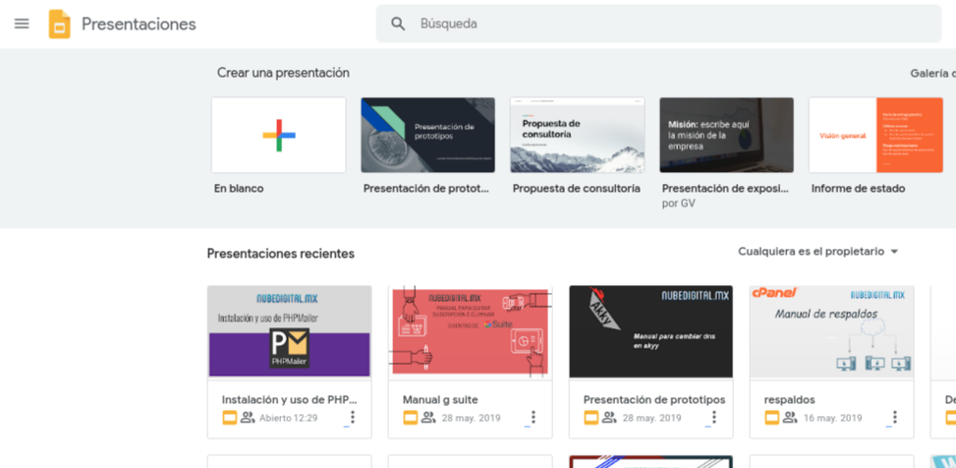Create a blank presentation with En blanco
This screenshot has height=468, width=956.
[279, 136]
